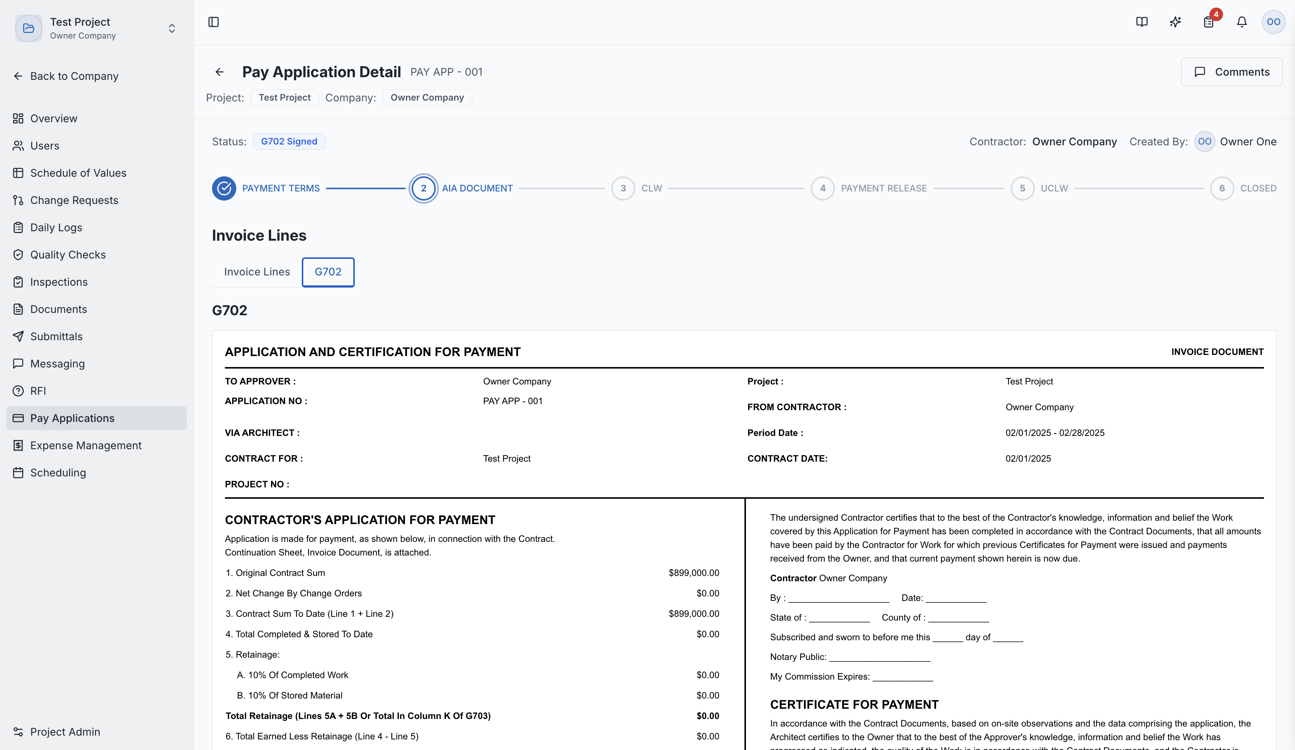Viewport: 1295px width, 750px height.
Task: Click the Period Date value 02/01/2025 - 02/28/2025
Action: (x=1055, y=433)
